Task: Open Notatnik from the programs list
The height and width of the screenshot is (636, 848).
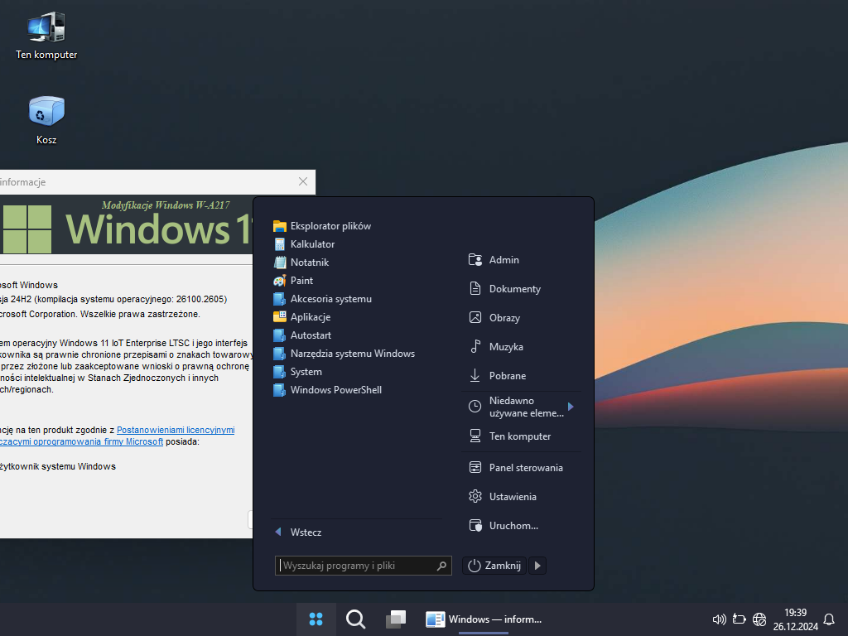Action: pos(309,263)
